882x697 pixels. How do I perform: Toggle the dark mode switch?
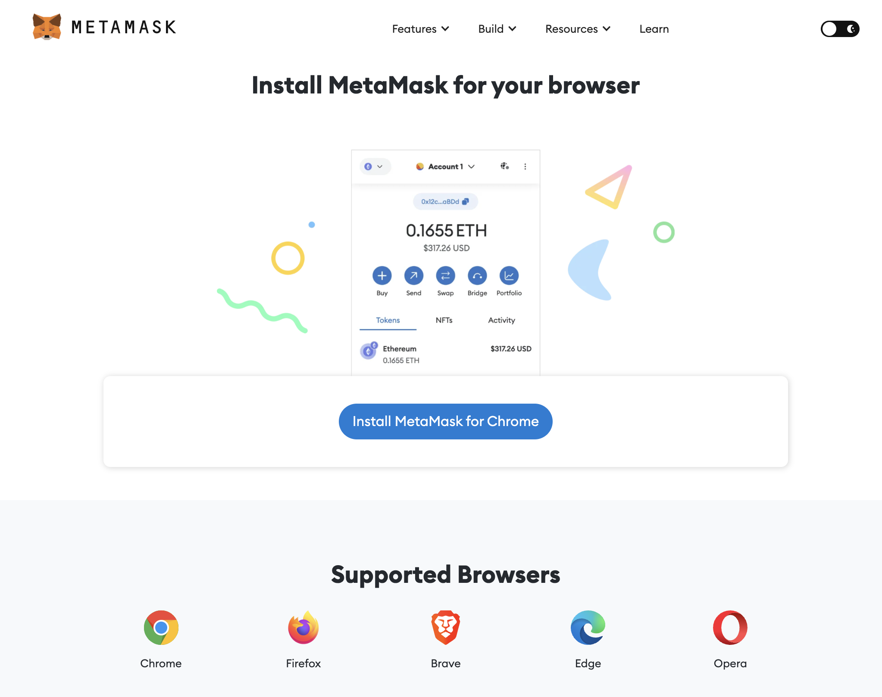840,29
